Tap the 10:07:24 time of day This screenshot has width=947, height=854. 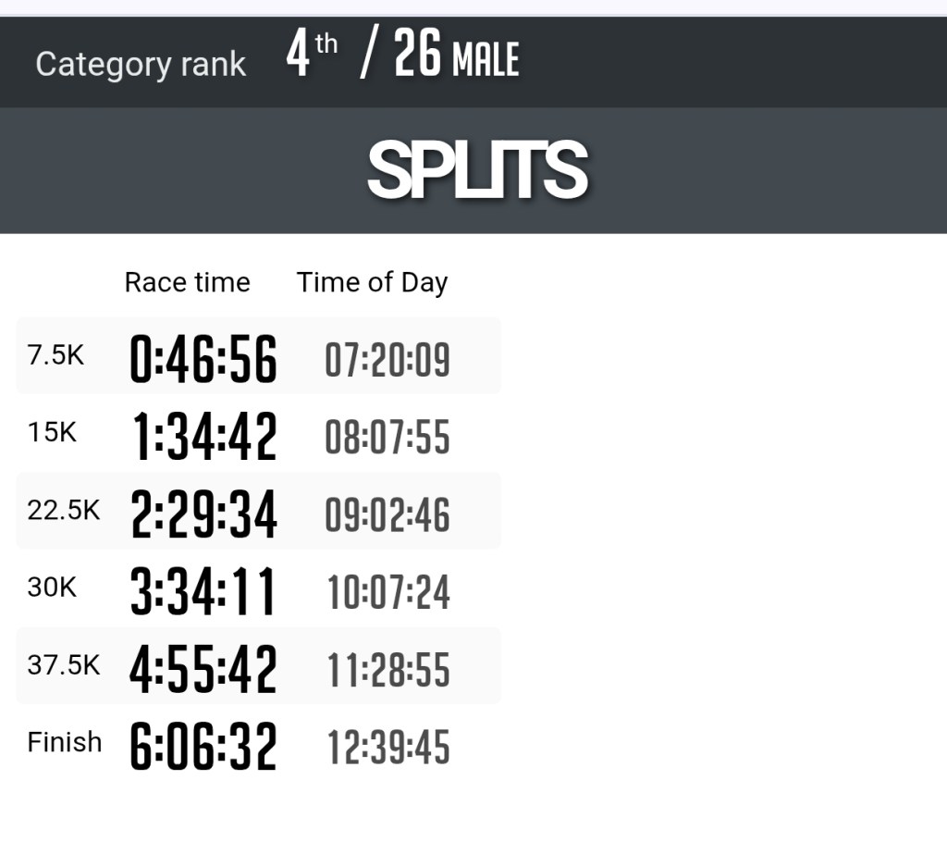point(388,592)
